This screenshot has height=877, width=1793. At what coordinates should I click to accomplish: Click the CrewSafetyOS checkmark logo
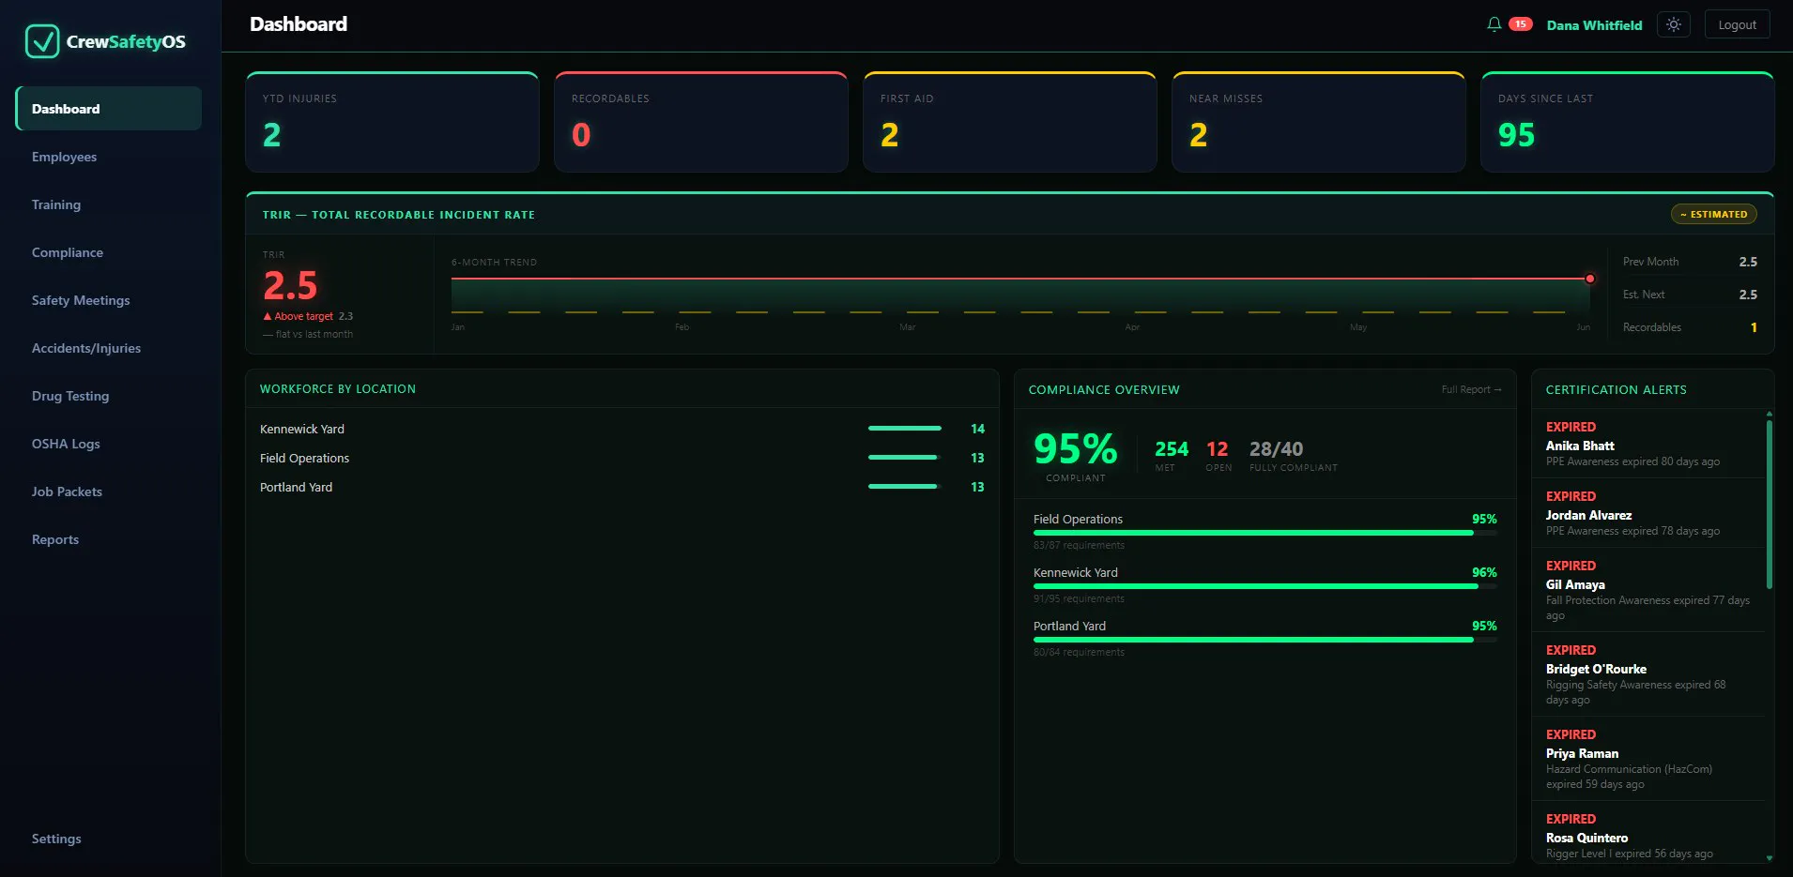click(42, 41)
